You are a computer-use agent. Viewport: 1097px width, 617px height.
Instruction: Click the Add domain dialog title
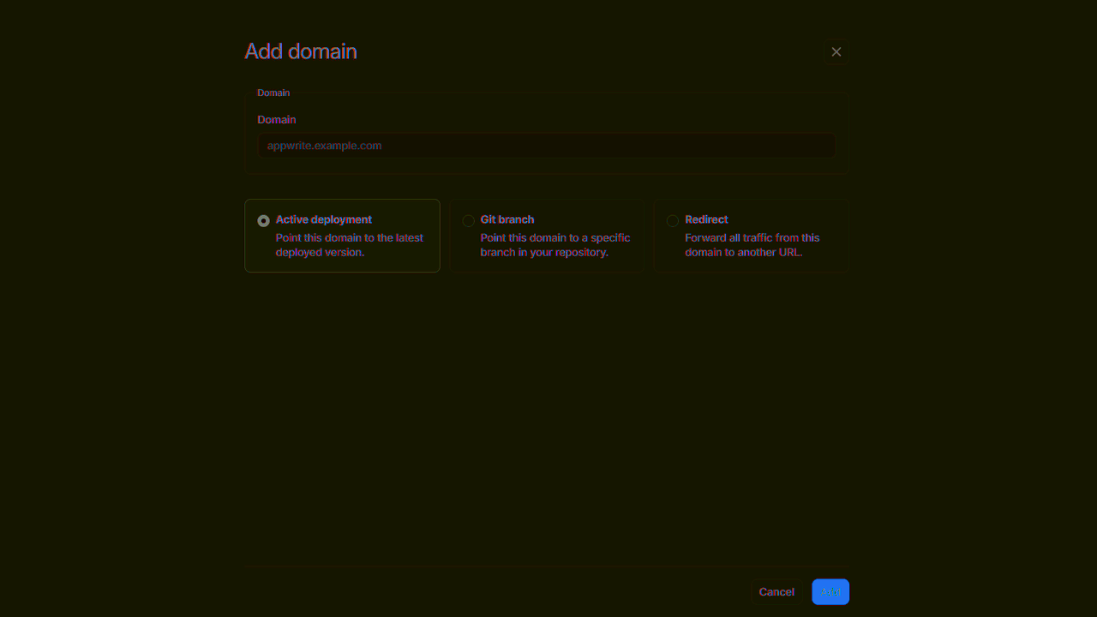coord(301,51)
